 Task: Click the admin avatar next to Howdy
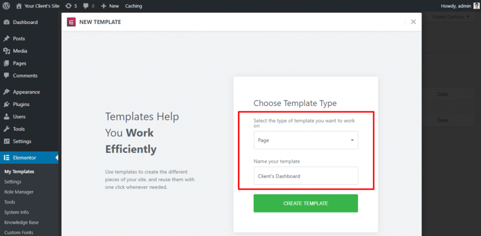(476, 6)
